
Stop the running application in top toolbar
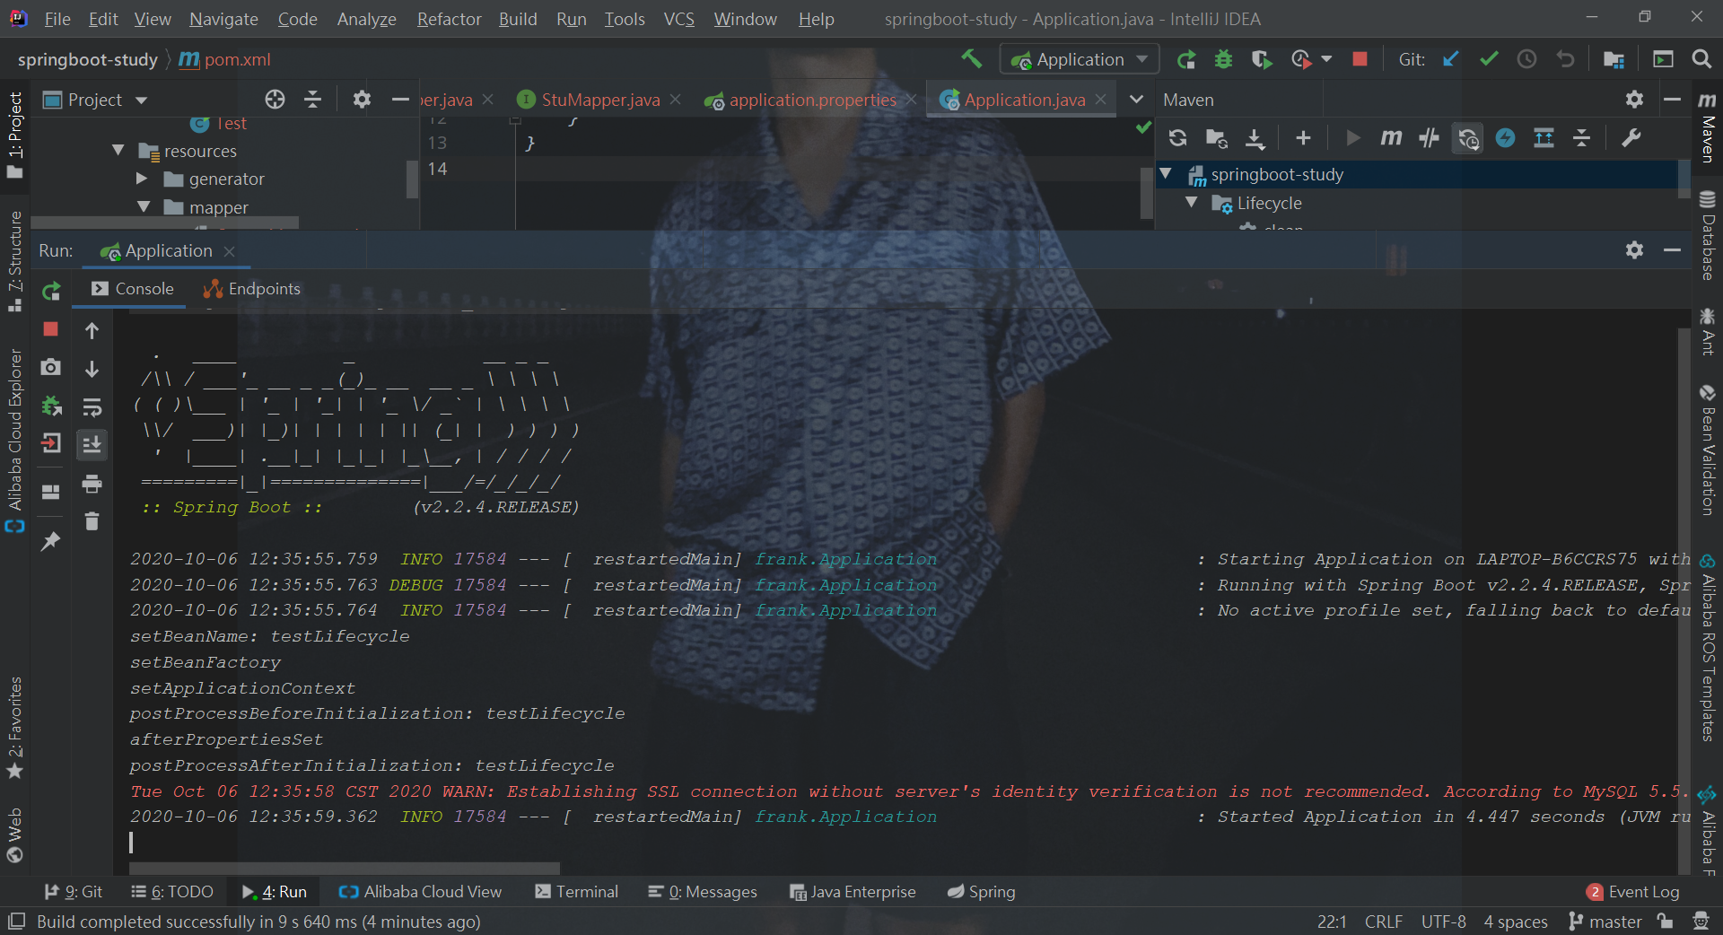point(1360,59)
